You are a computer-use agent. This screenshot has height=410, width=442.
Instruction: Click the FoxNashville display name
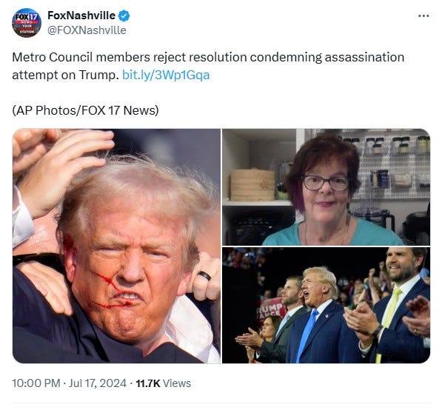pos(81,16)
